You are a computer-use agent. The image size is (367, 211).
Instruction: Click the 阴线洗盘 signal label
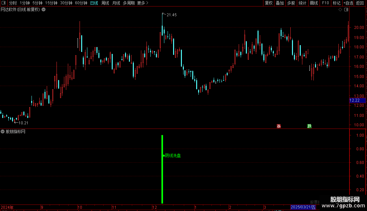(173, 155)
